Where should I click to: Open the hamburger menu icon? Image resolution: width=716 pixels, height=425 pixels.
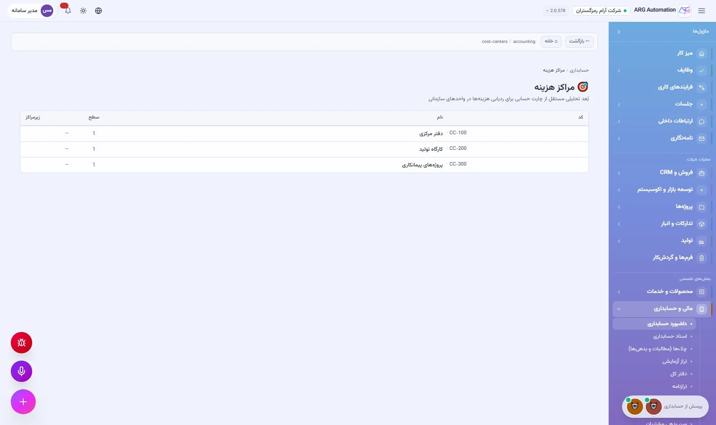pos(702,11)
